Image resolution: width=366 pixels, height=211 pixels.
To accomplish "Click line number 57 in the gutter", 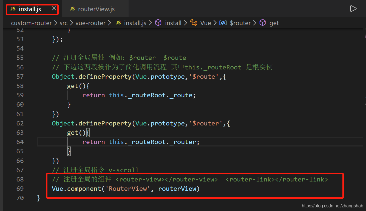I will 20,77.
